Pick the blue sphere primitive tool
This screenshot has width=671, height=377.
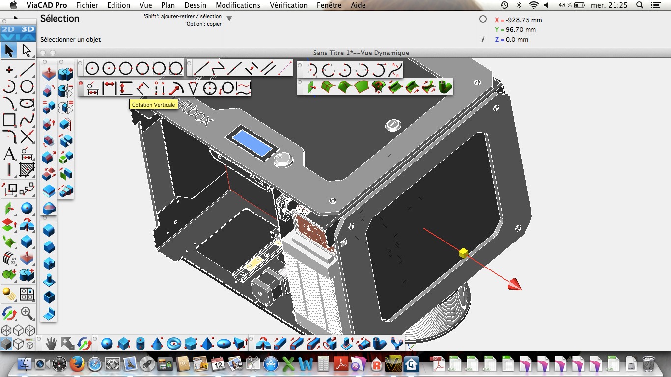tap(107, 343)
